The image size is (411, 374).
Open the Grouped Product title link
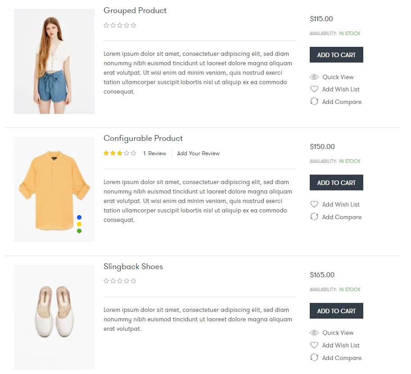(x=135, y=10)
